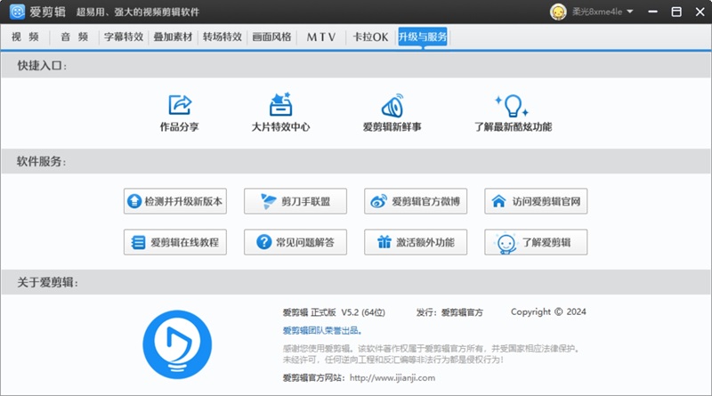
Task: Switch to the 字幕特效 tab
Action: (124, 36)
